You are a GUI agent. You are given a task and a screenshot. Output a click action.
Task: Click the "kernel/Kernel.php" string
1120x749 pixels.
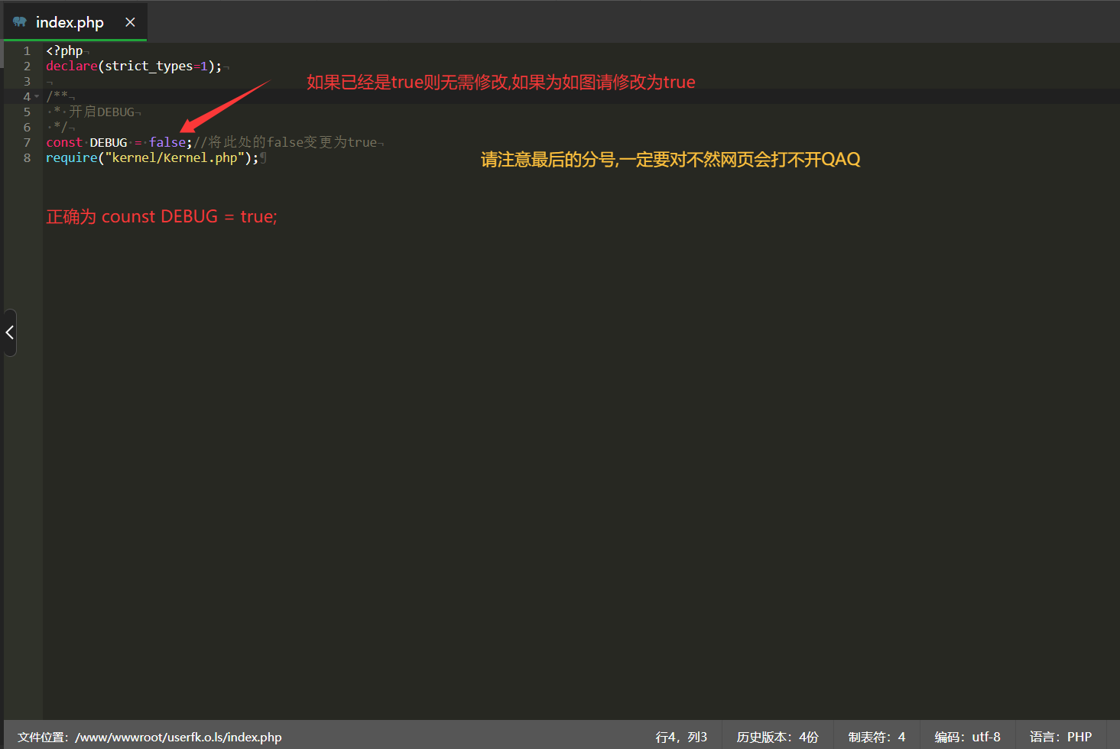(174, 157)
